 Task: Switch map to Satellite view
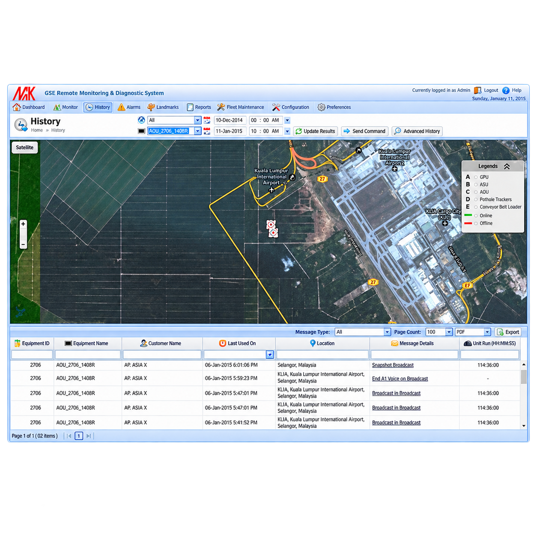tap(24, 147)
